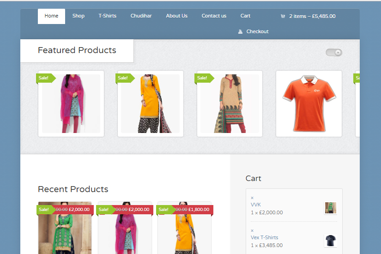
Task: Open the Shop menu item
Action: [79, 16]
